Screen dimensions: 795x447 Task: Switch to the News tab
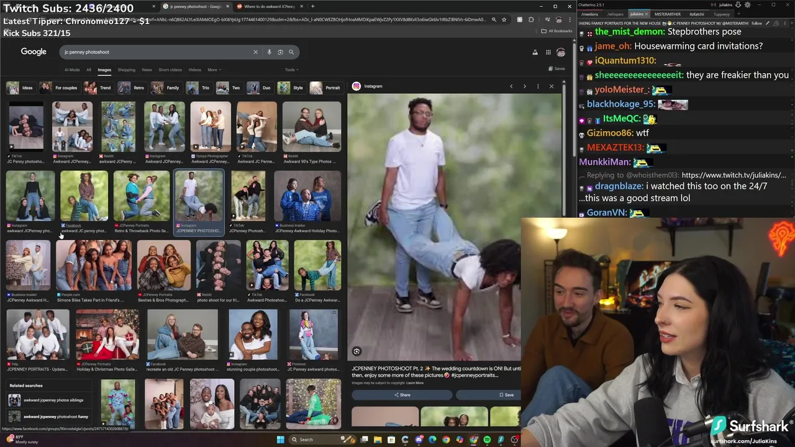point(147,70)
